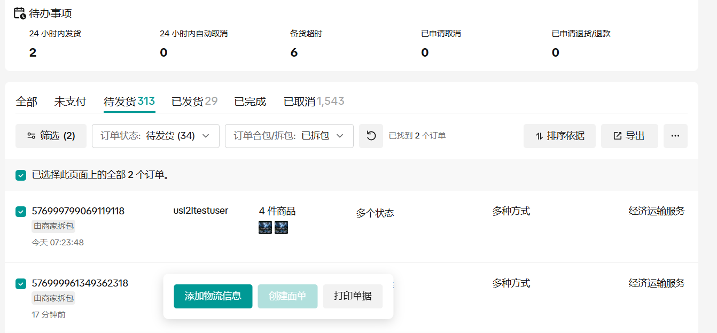Viewport: 717px width, 333px height.
Task: Open the 筛选 (2) filter panel
Action: [x=51, y=136]
